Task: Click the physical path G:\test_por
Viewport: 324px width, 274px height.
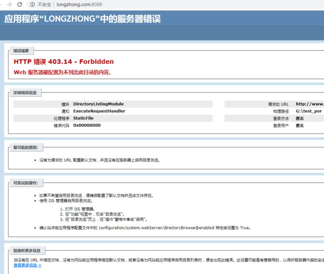Action: click(x=309, y=111)
